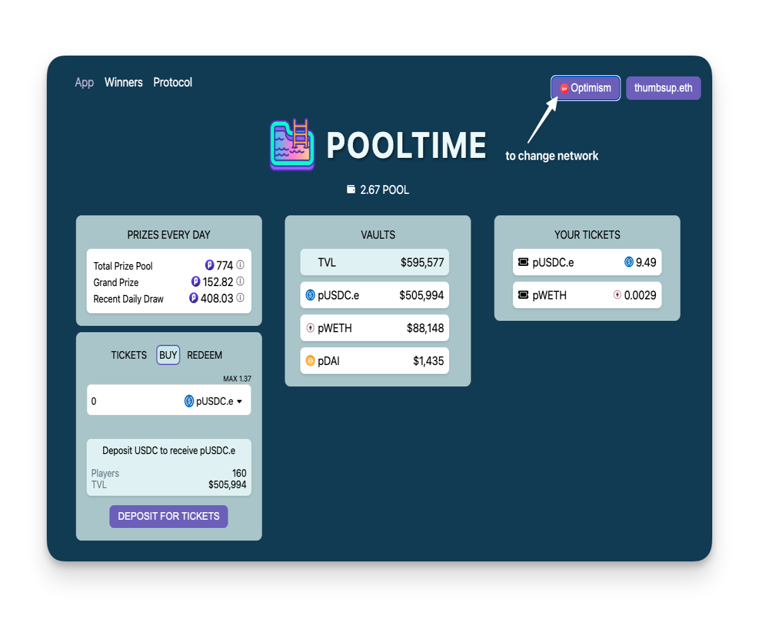Image resolution: width=759 pixels, height=617 pixels.
Task: Open the Optimism network selector
Action: [586, 88]
